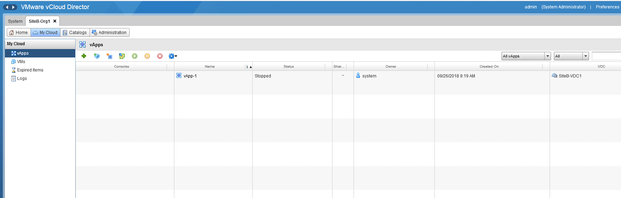Sort by the Consoles column header
This screenshot has width=621, height=198.
[x=122, y=67]
